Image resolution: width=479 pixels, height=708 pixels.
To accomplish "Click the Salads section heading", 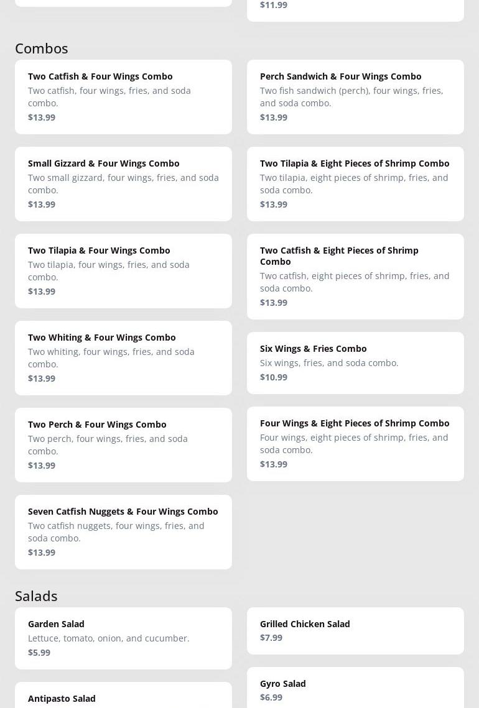I will coord(36,595).
